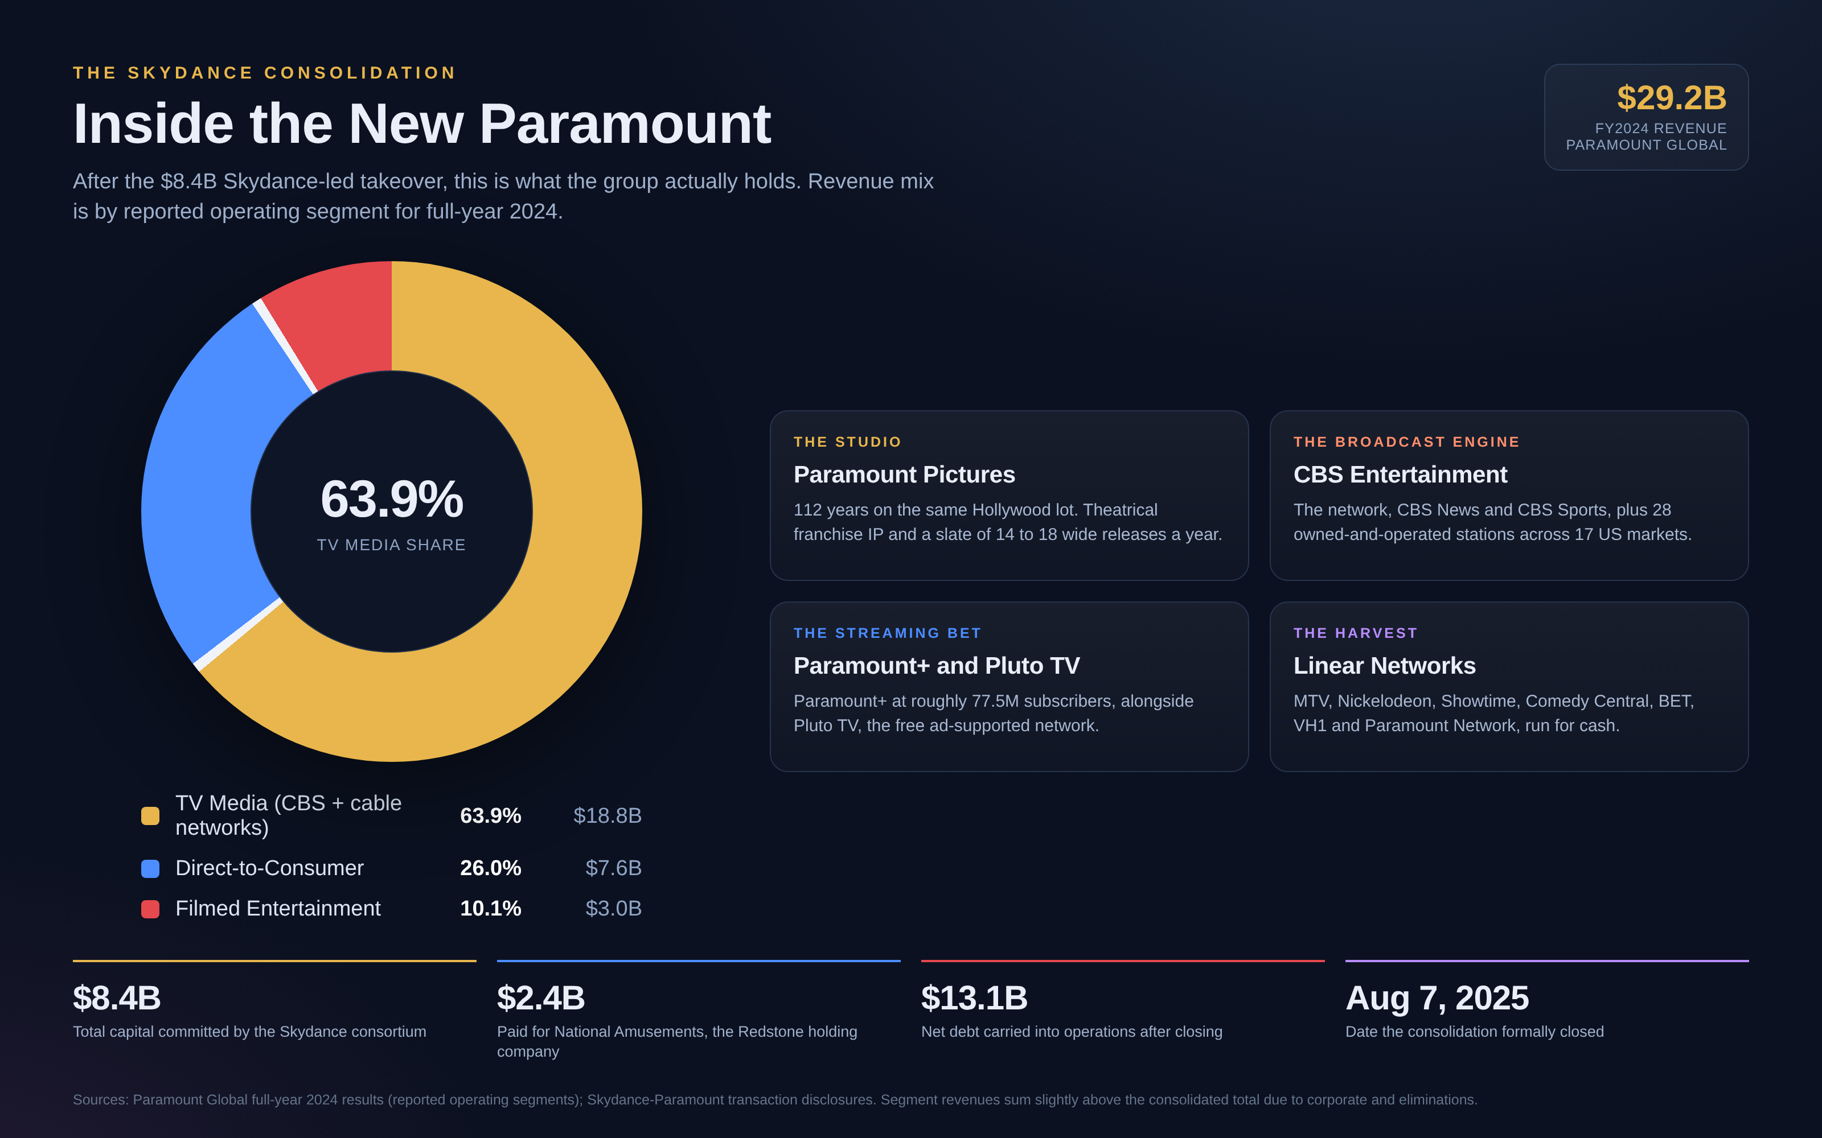Click the $18.8B legend value

[x=608, y=816]
